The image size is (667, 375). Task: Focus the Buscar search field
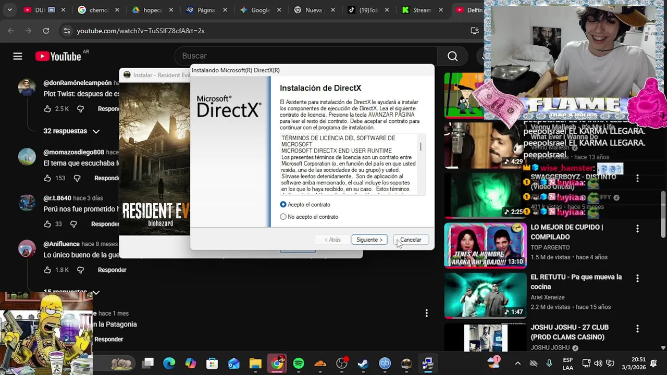(x=305, y=56)
